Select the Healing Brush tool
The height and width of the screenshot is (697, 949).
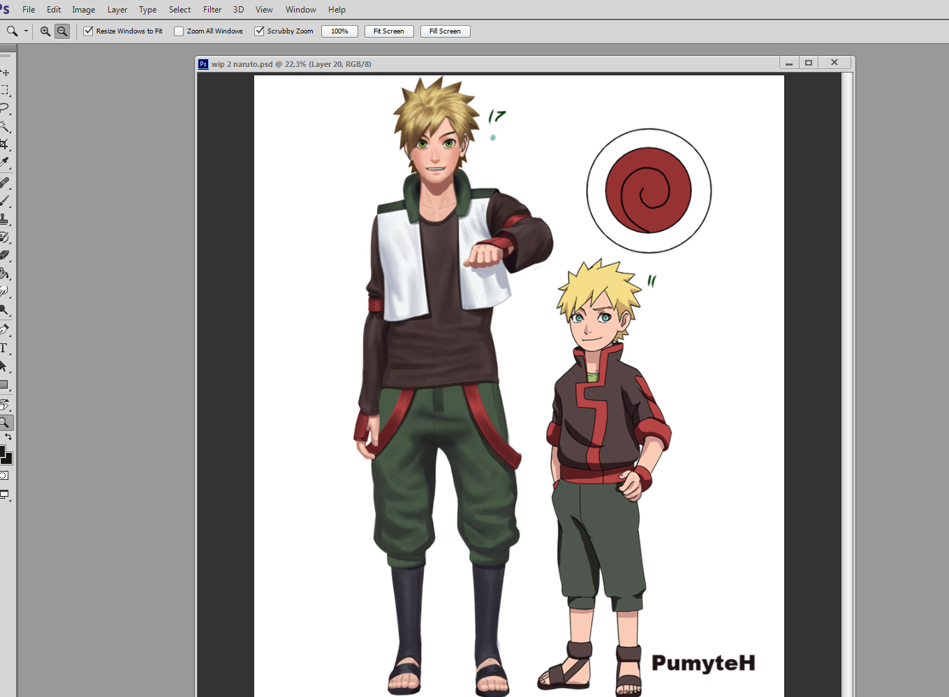tap(6, 182)
